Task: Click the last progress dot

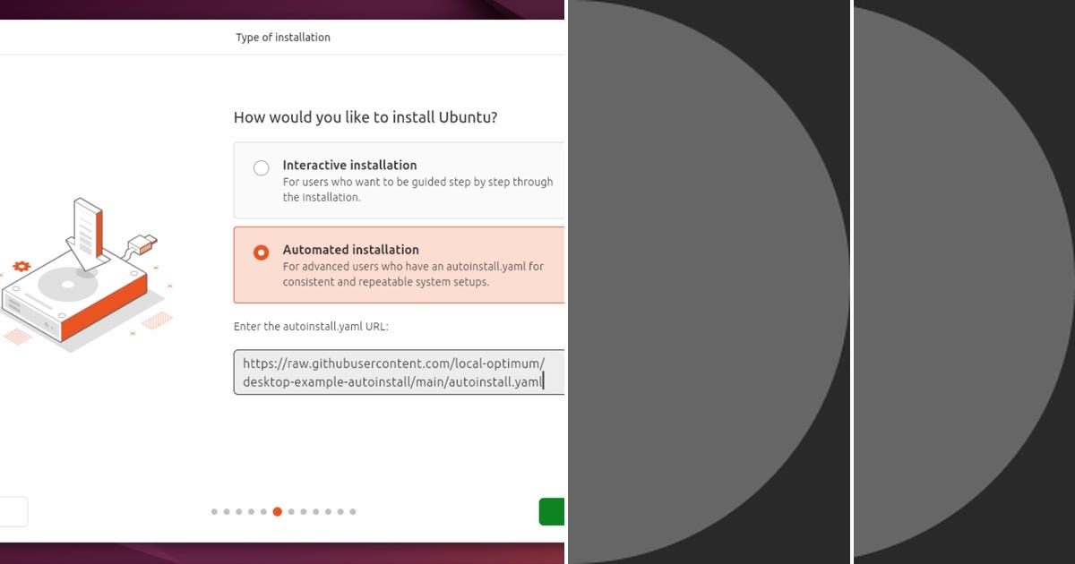Action: click(x=353, y=511)
